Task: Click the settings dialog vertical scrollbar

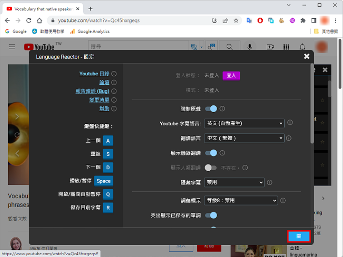Action: pyautogui.click(x=312, y=104)
